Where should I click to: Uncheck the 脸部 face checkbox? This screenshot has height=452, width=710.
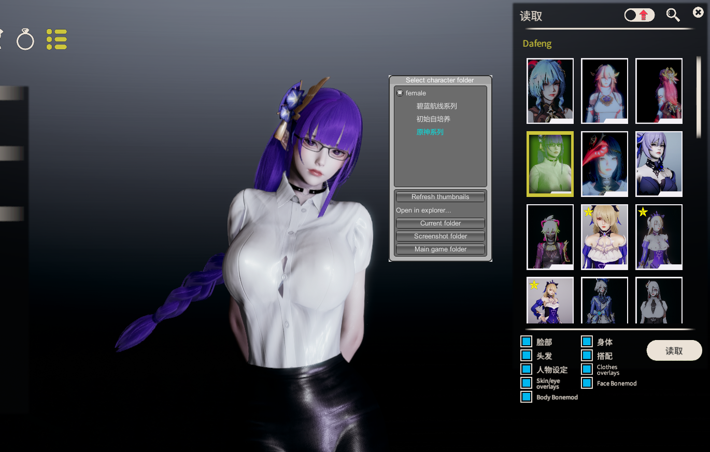[x=526, y=342]
